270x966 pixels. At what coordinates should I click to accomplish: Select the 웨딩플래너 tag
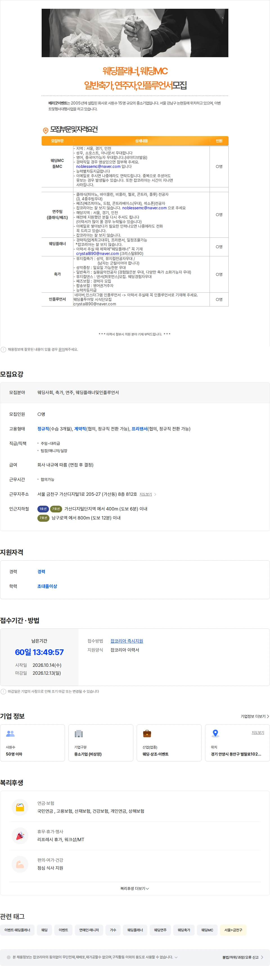(135, 930)
